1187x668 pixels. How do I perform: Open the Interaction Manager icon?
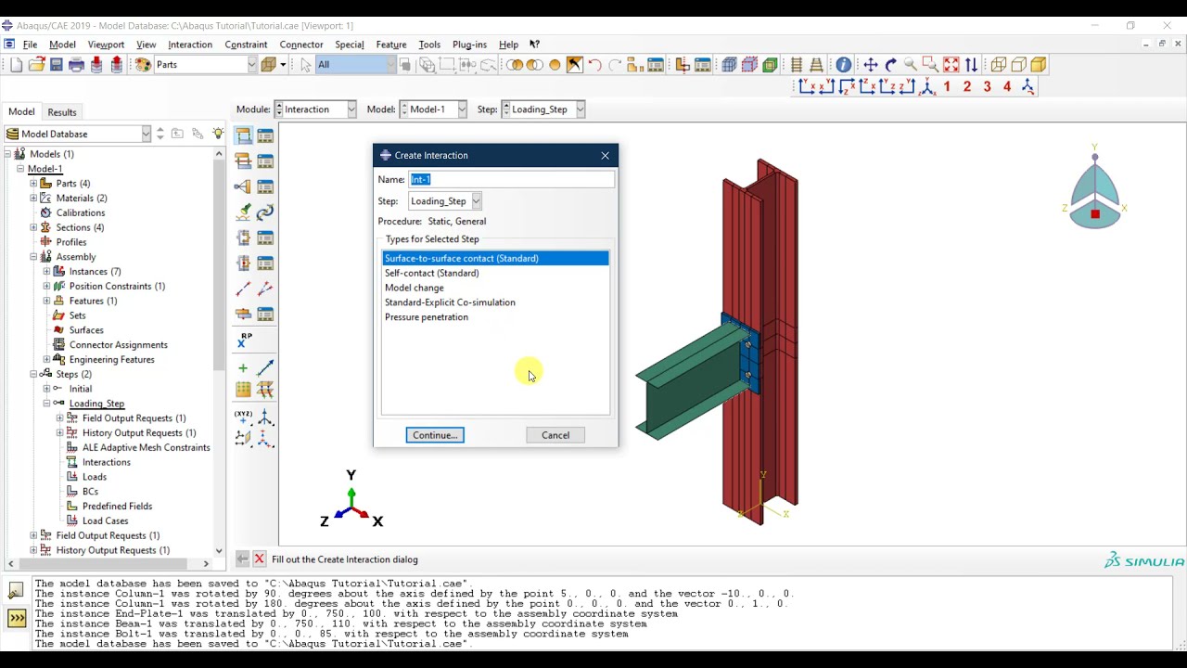[265, 135]
